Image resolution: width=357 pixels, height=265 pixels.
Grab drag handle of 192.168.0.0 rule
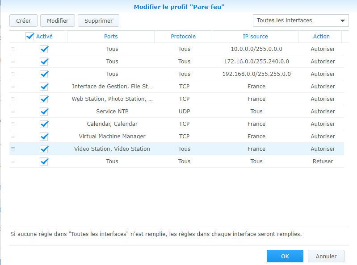coord(13,74)
